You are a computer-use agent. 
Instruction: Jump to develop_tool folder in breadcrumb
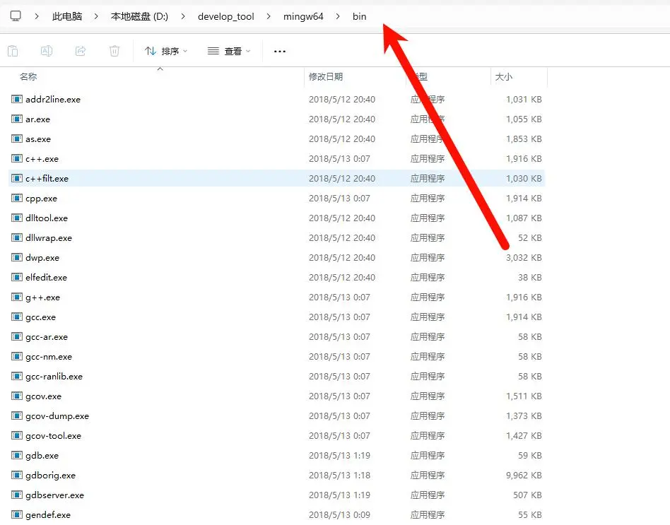pos(226,16)
